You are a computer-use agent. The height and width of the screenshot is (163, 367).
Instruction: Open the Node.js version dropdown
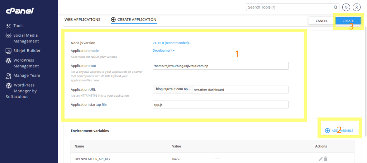(x=172, y=43)
